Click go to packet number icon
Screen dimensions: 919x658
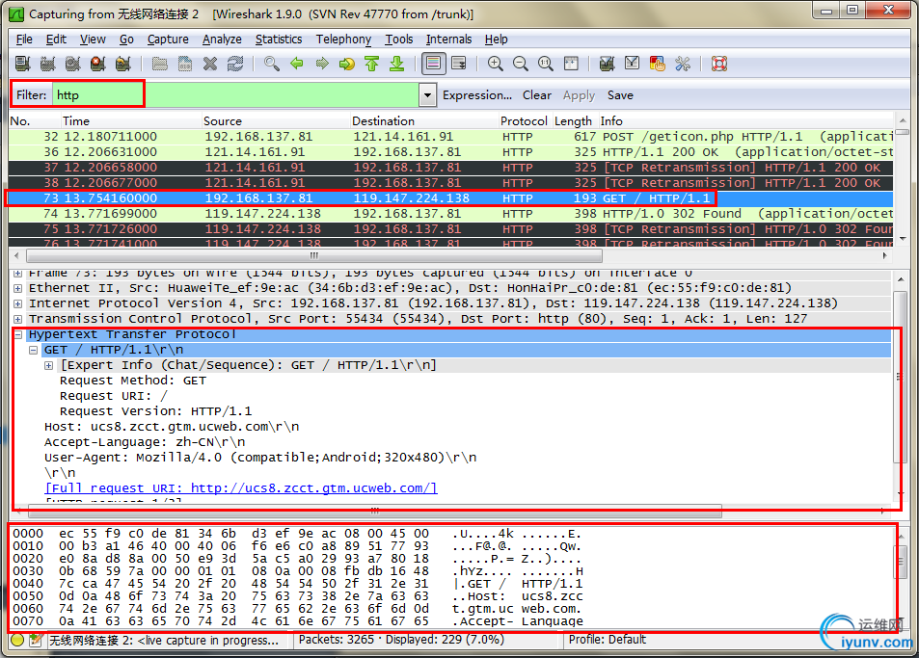(347, 64)
